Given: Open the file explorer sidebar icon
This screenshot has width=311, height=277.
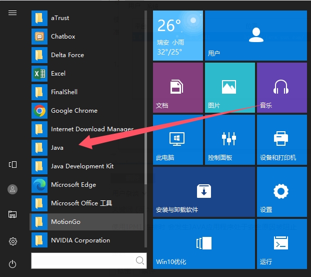Looking at the screenshot, I should (12, 214).
